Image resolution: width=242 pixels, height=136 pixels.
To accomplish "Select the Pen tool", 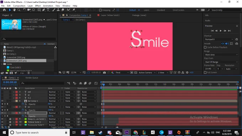I will click(x=43, y=10).
